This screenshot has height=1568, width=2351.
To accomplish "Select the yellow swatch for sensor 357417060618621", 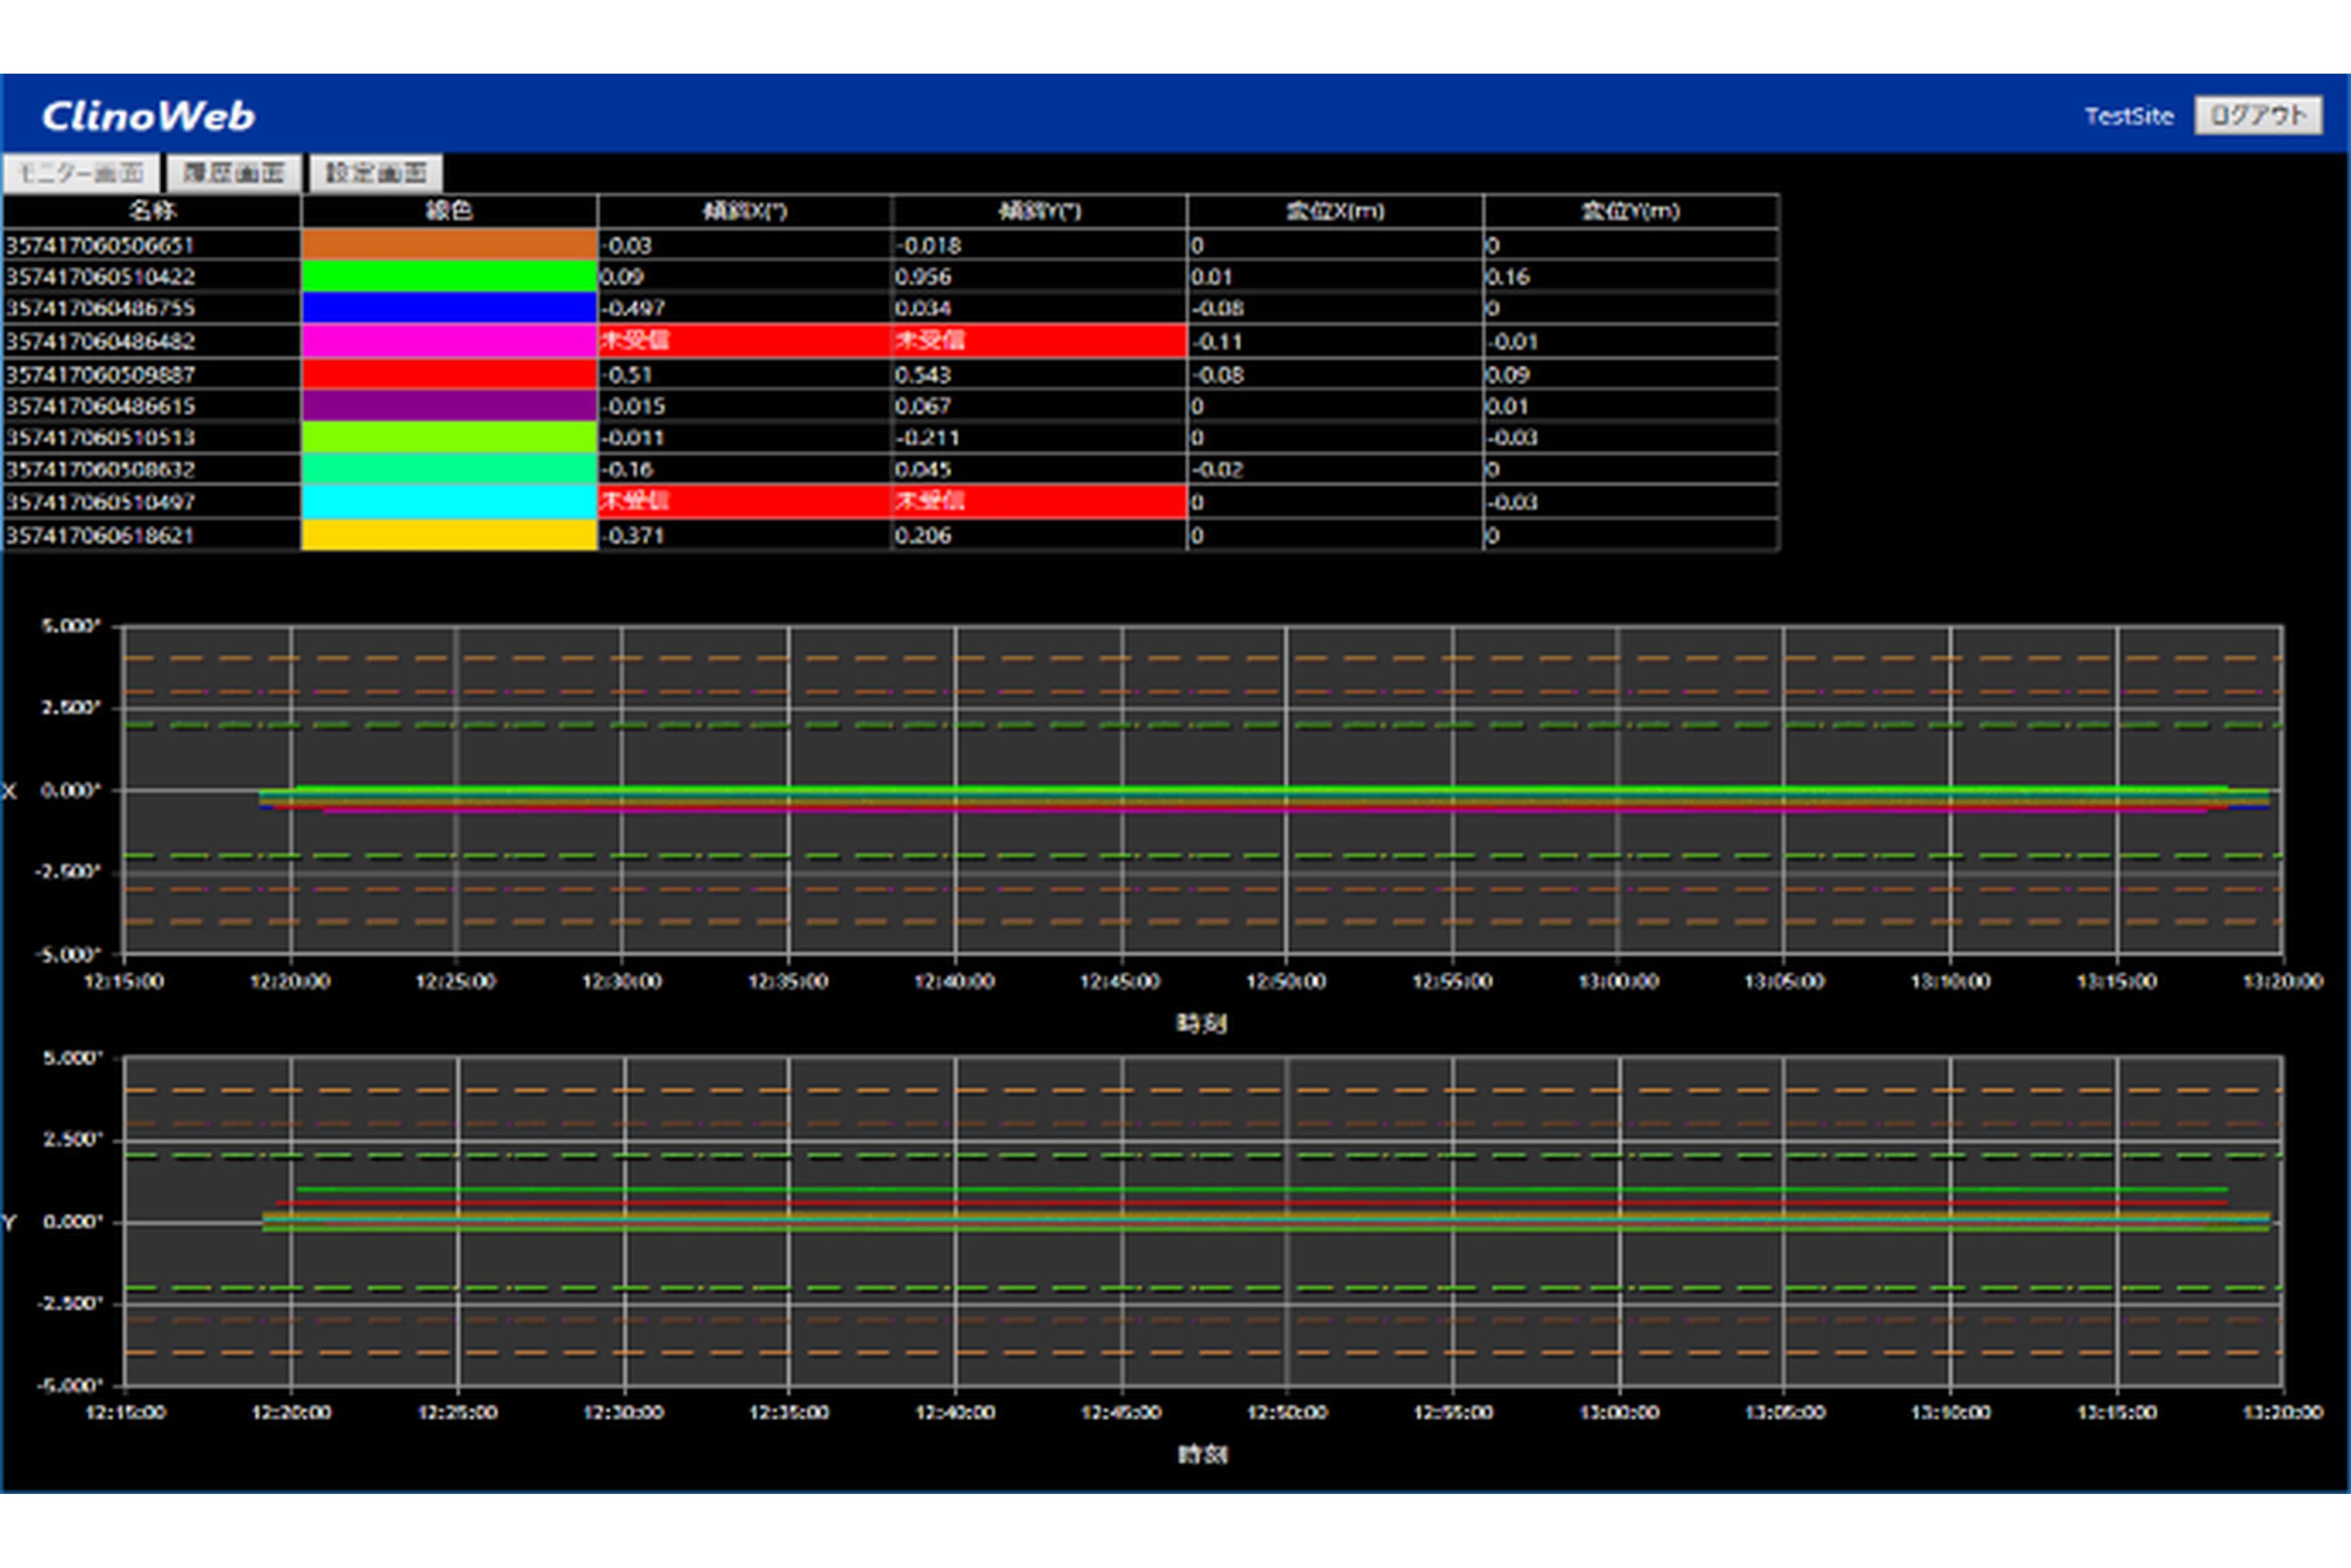I will 449,535.
